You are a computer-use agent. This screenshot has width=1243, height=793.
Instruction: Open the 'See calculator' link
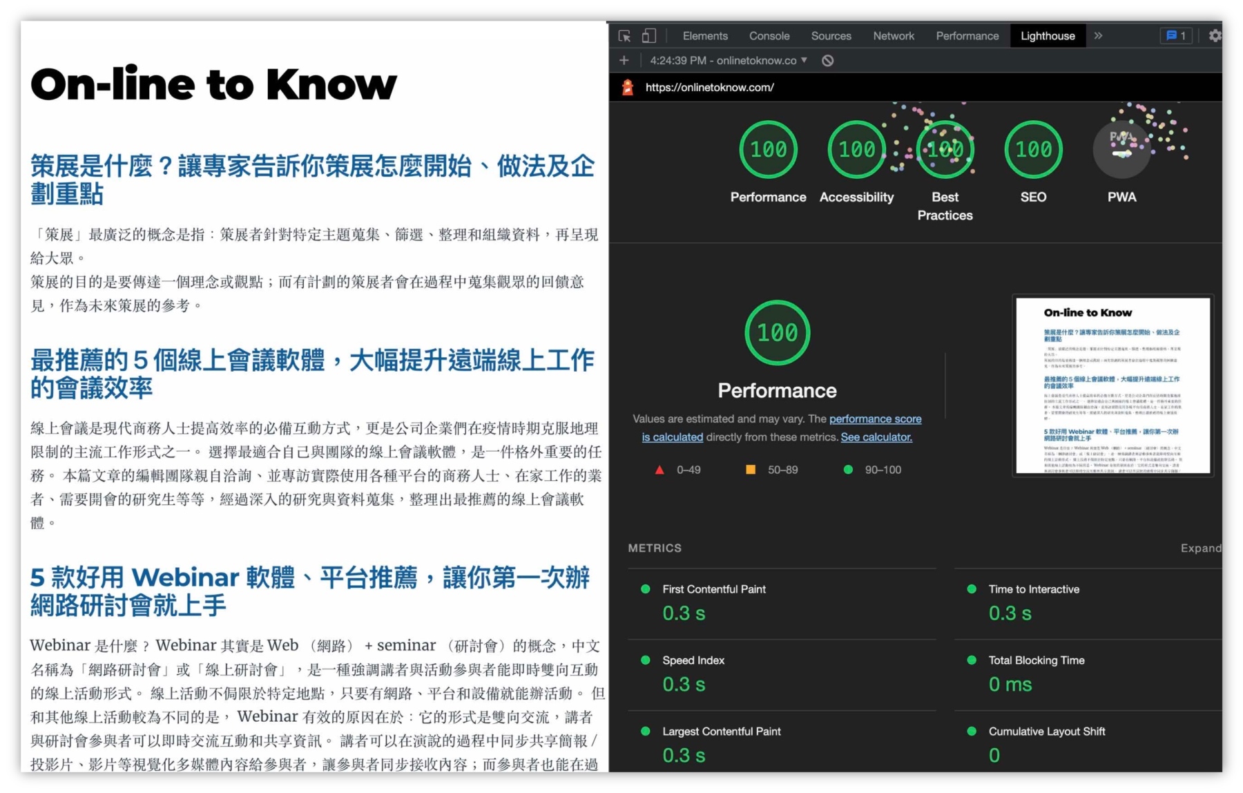(875, 437)
